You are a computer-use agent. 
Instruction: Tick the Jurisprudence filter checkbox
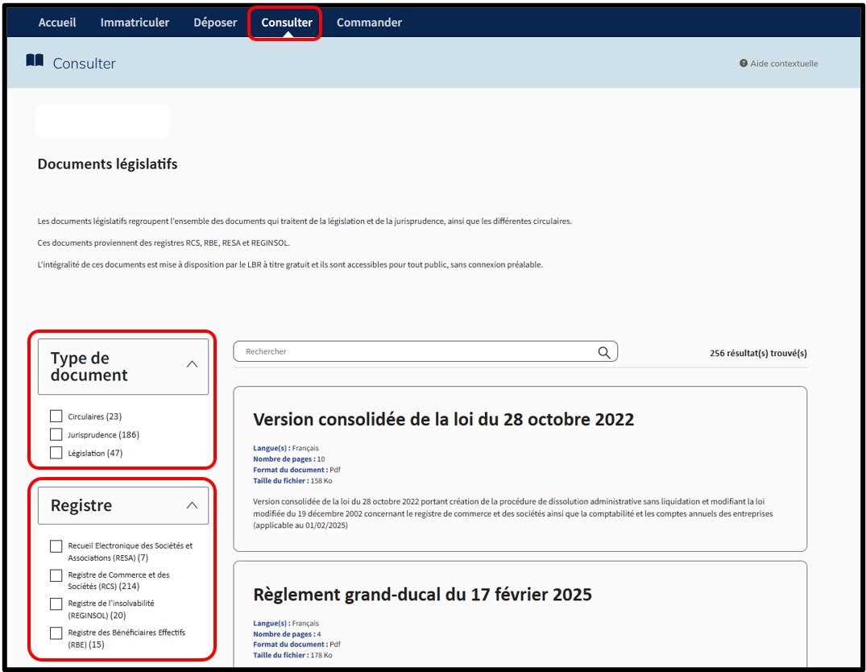click(x=56, y=435)
